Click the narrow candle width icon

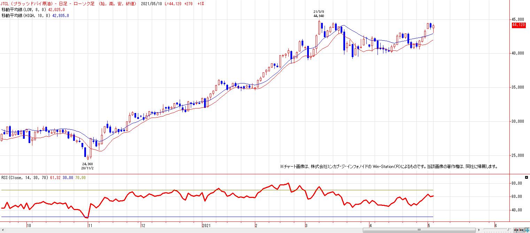click(516, 230)
